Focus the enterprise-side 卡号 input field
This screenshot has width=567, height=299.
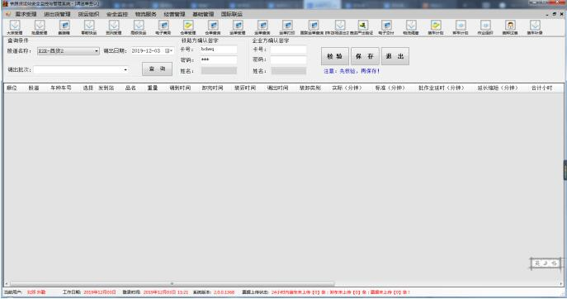288,50
